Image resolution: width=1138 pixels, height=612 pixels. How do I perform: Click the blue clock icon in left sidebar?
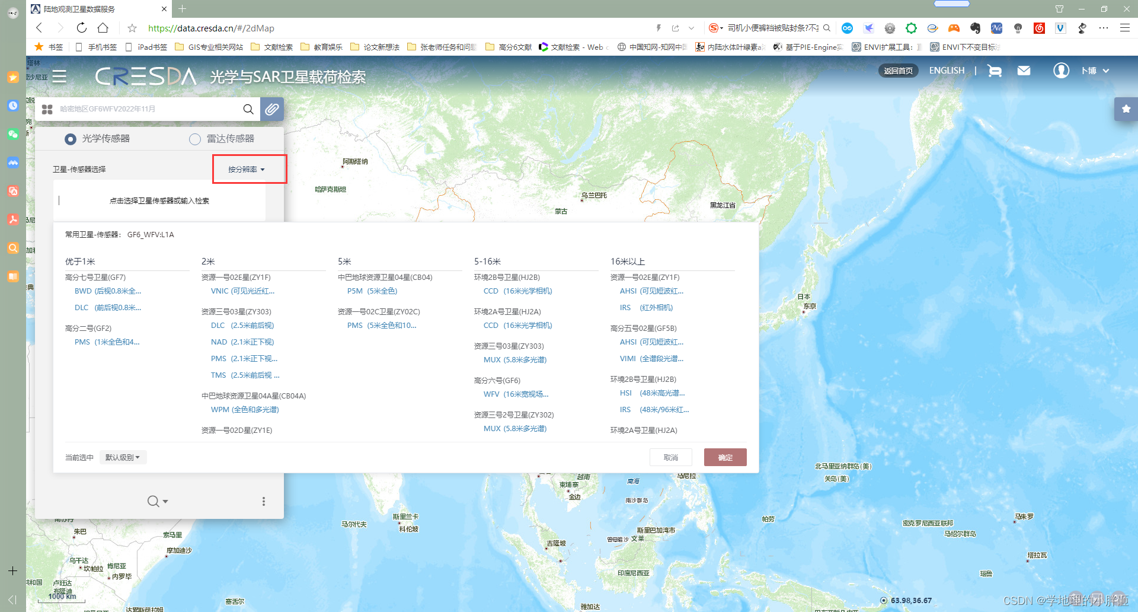coord(13,106)
